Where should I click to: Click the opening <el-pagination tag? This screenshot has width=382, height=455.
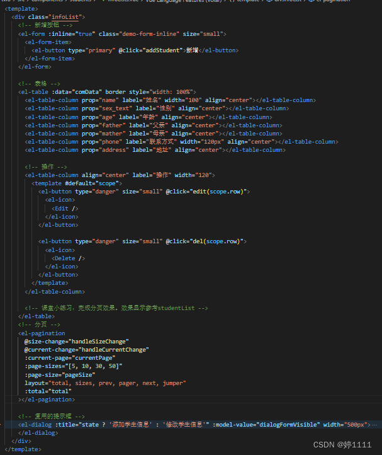pos(42,333)
